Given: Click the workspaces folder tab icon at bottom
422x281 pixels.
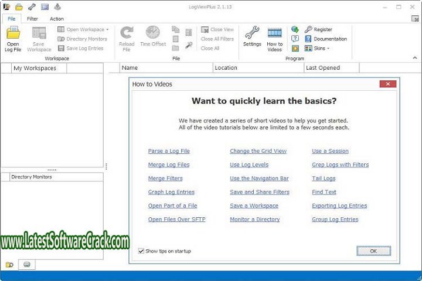Looking at the screenshot, I should tap(9, 265).
